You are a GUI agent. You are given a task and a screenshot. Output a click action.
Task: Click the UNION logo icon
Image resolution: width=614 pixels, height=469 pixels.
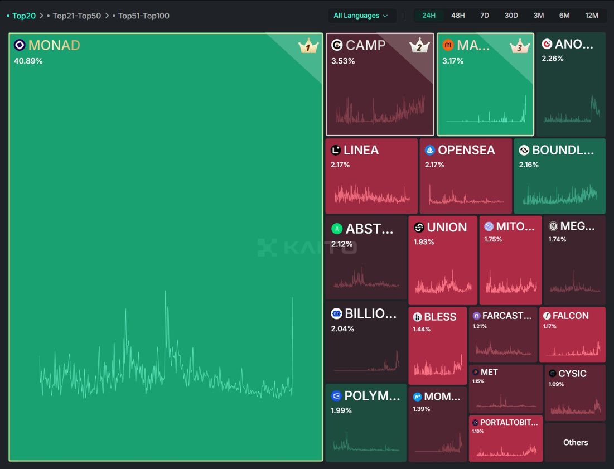419,227
